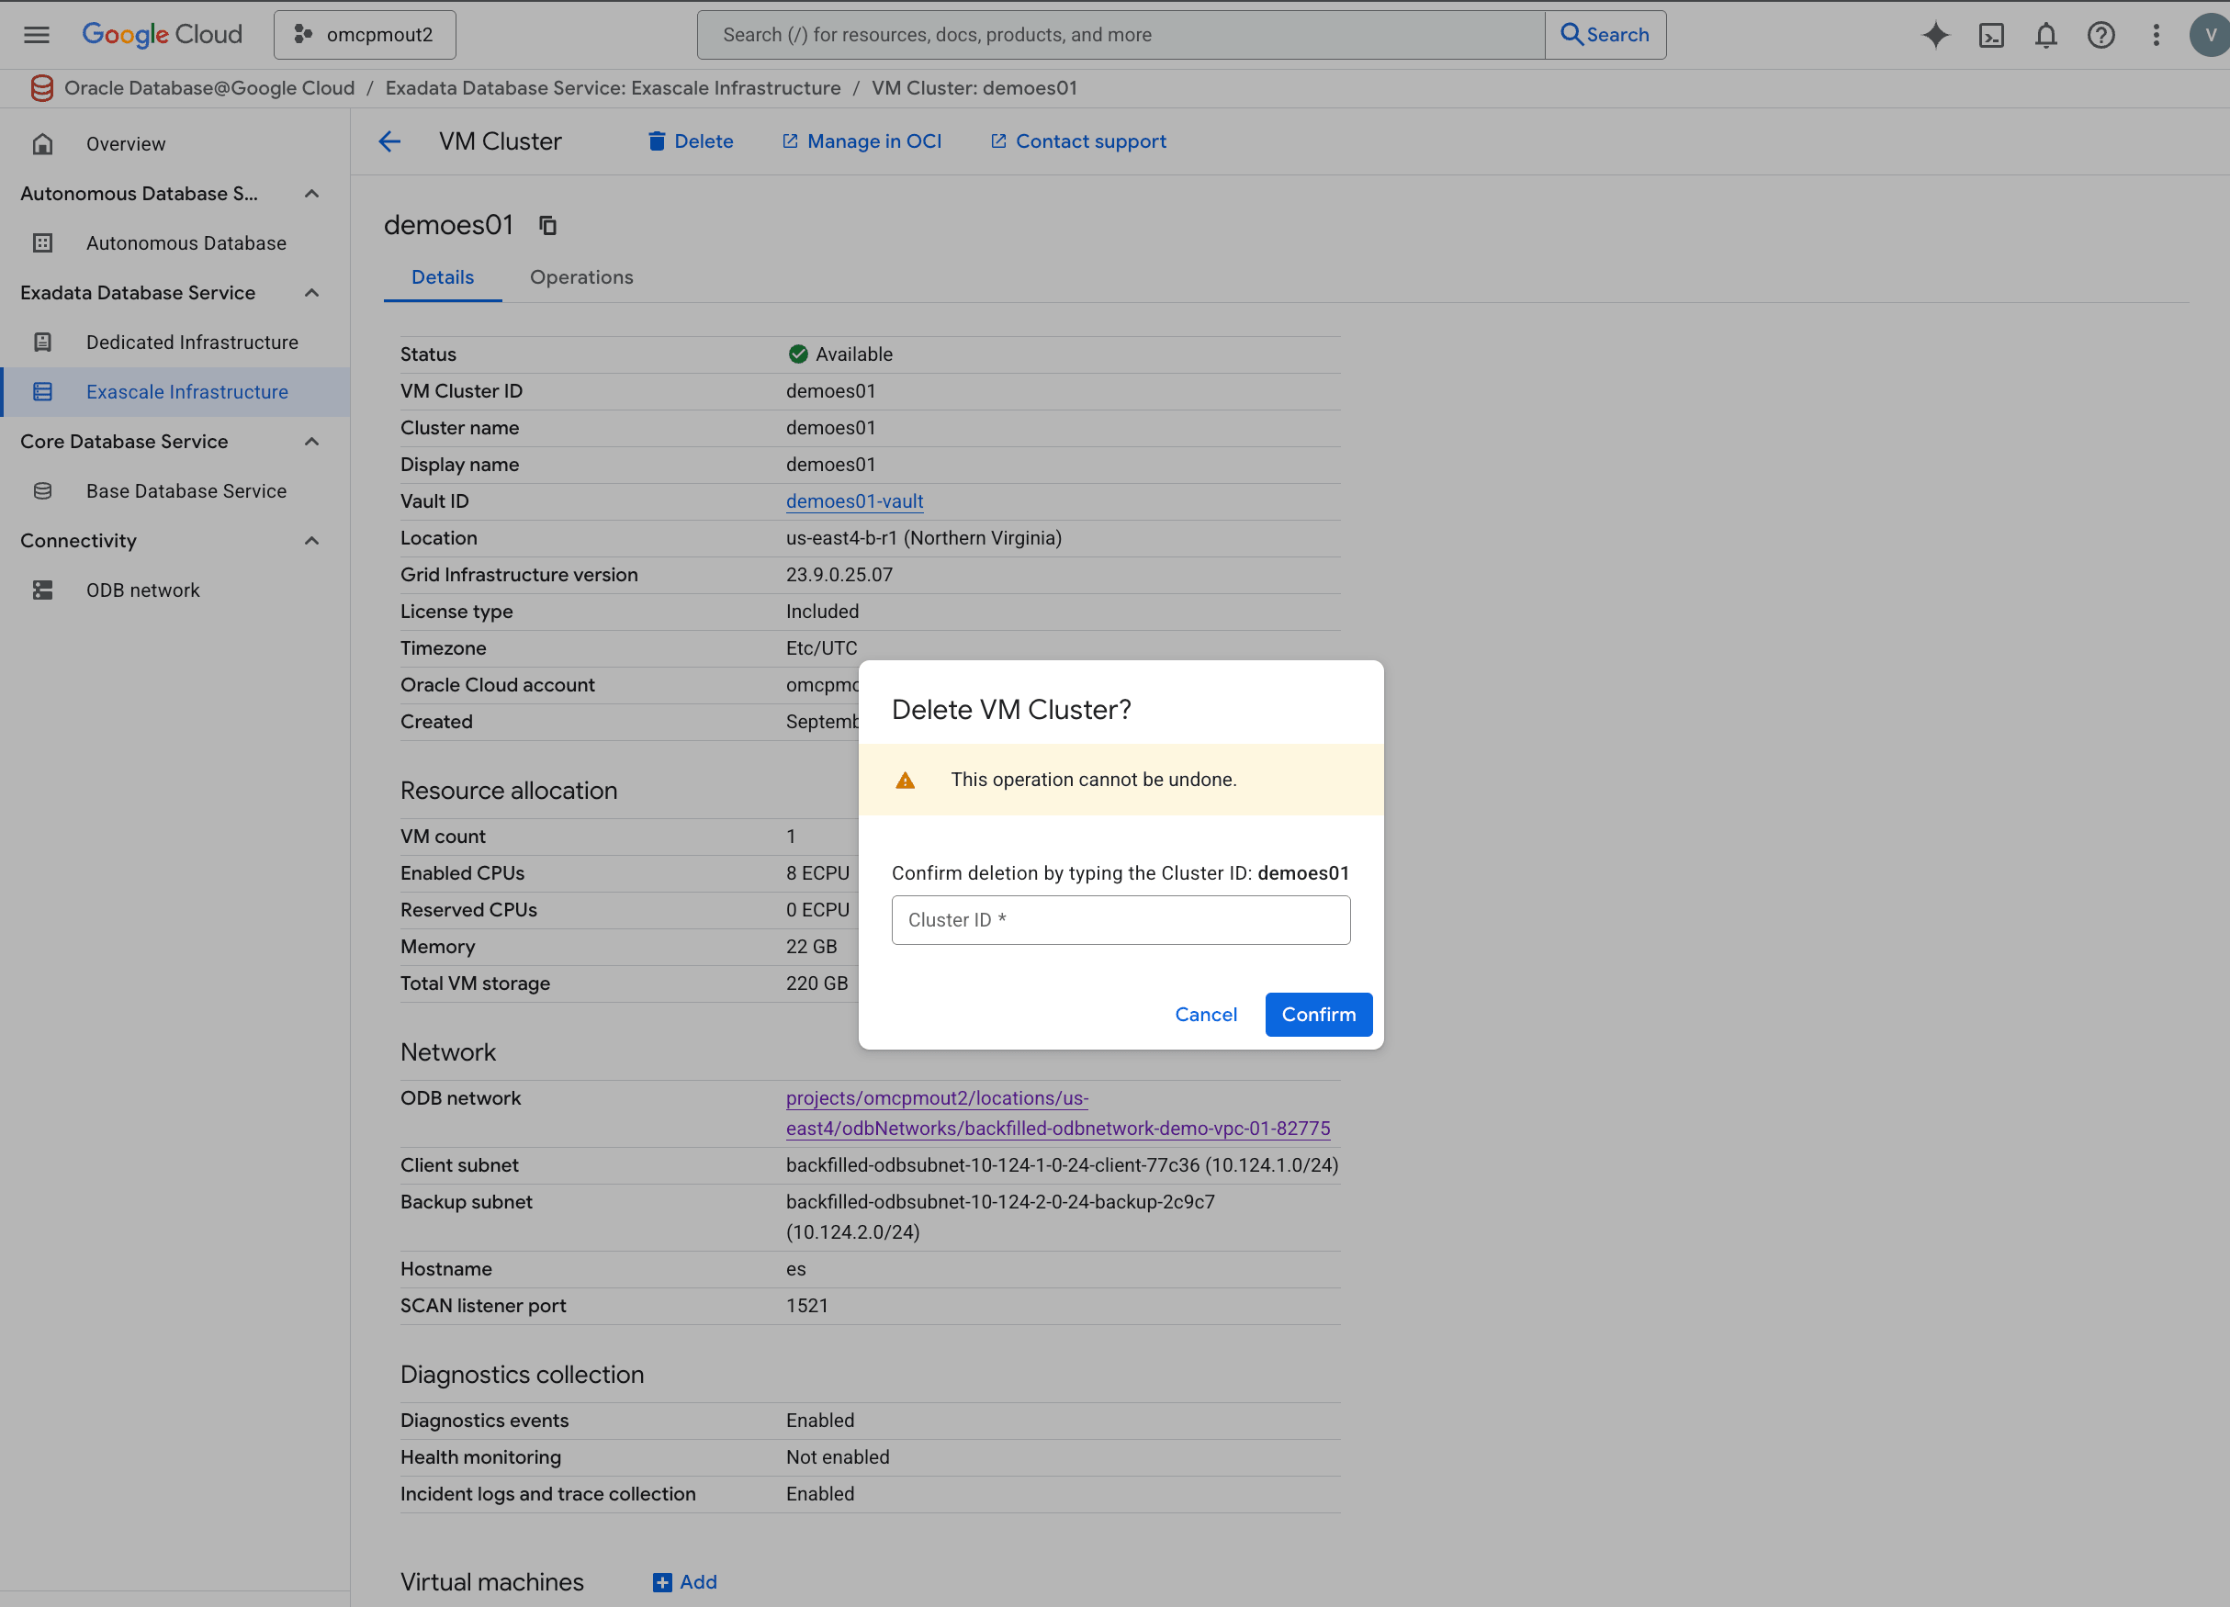Open the help question mark menu

pos(2100,34)
